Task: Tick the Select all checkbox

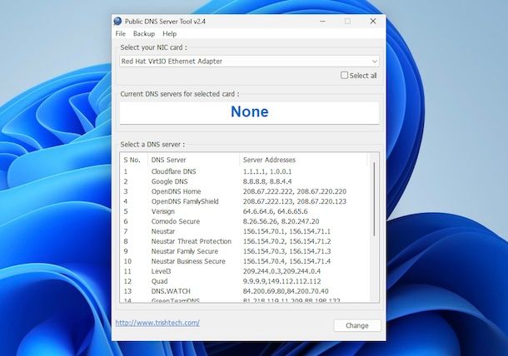Action: pos(344,76)
